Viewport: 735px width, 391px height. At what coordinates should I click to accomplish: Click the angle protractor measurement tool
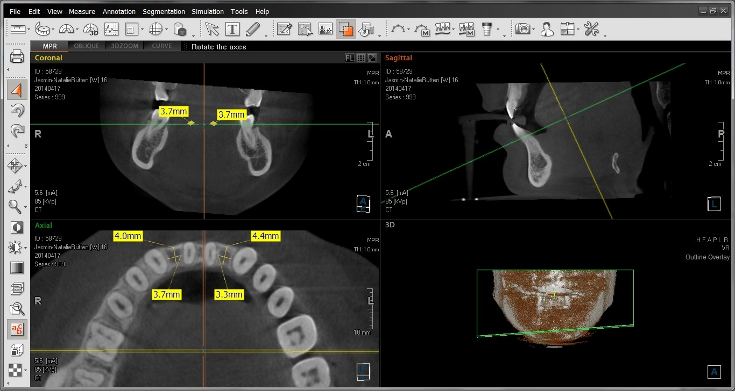click(66, 29)
